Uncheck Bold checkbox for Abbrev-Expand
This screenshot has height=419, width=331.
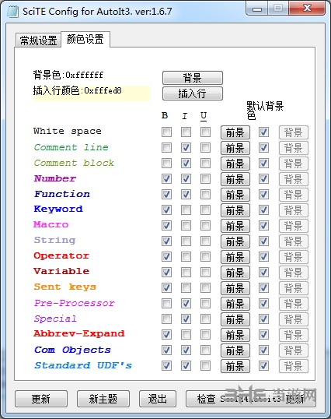(166, 335)
